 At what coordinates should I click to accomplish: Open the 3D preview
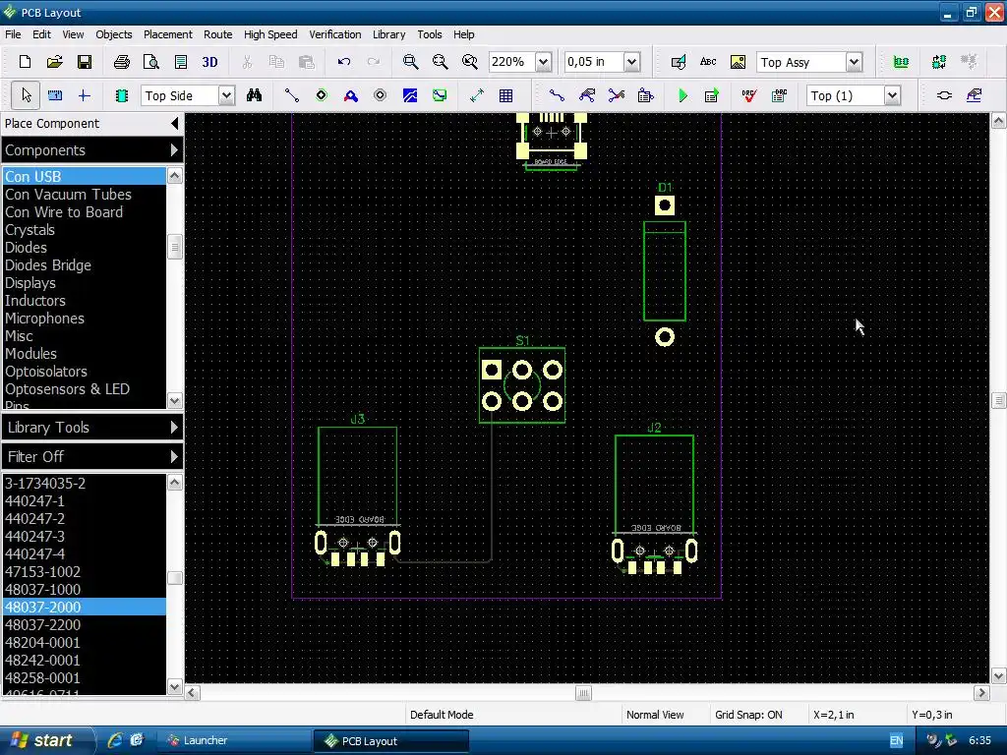210,62
